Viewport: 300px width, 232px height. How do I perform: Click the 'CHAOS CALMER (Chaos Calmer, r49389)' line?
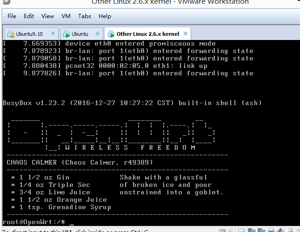(80, 162)
